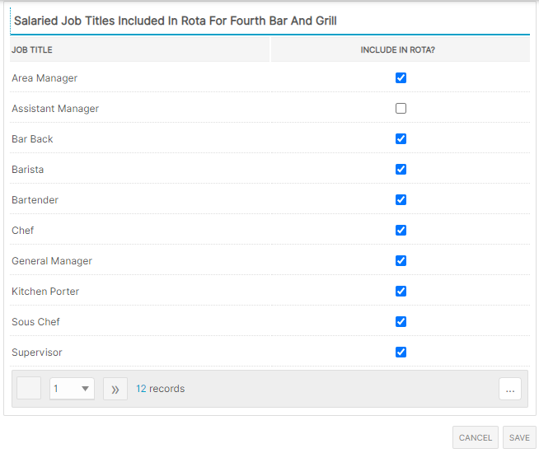Screen dimensions: 539x453
Task: Save the rota job title settings
Action: (x=519, y=438)
